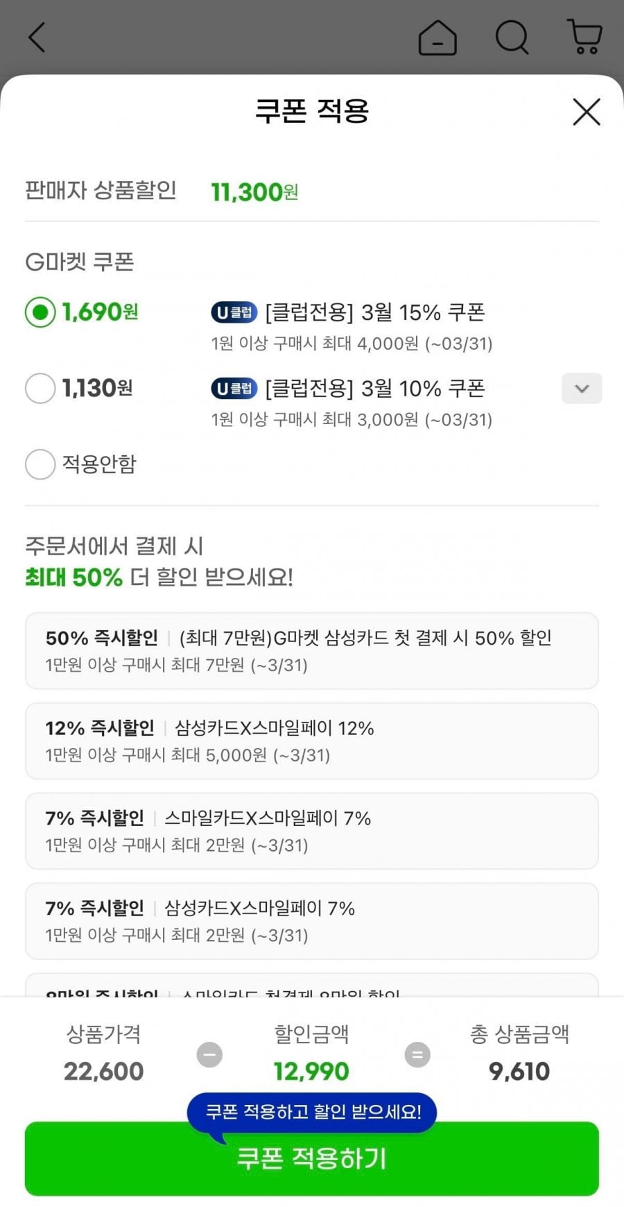
Task: Expand the 10% coupon chevron dropdown
Action: 581,389
